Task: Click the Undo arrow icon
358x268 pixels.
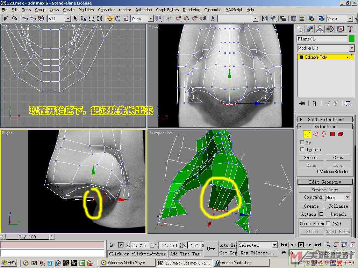Action: coord(6,18)
